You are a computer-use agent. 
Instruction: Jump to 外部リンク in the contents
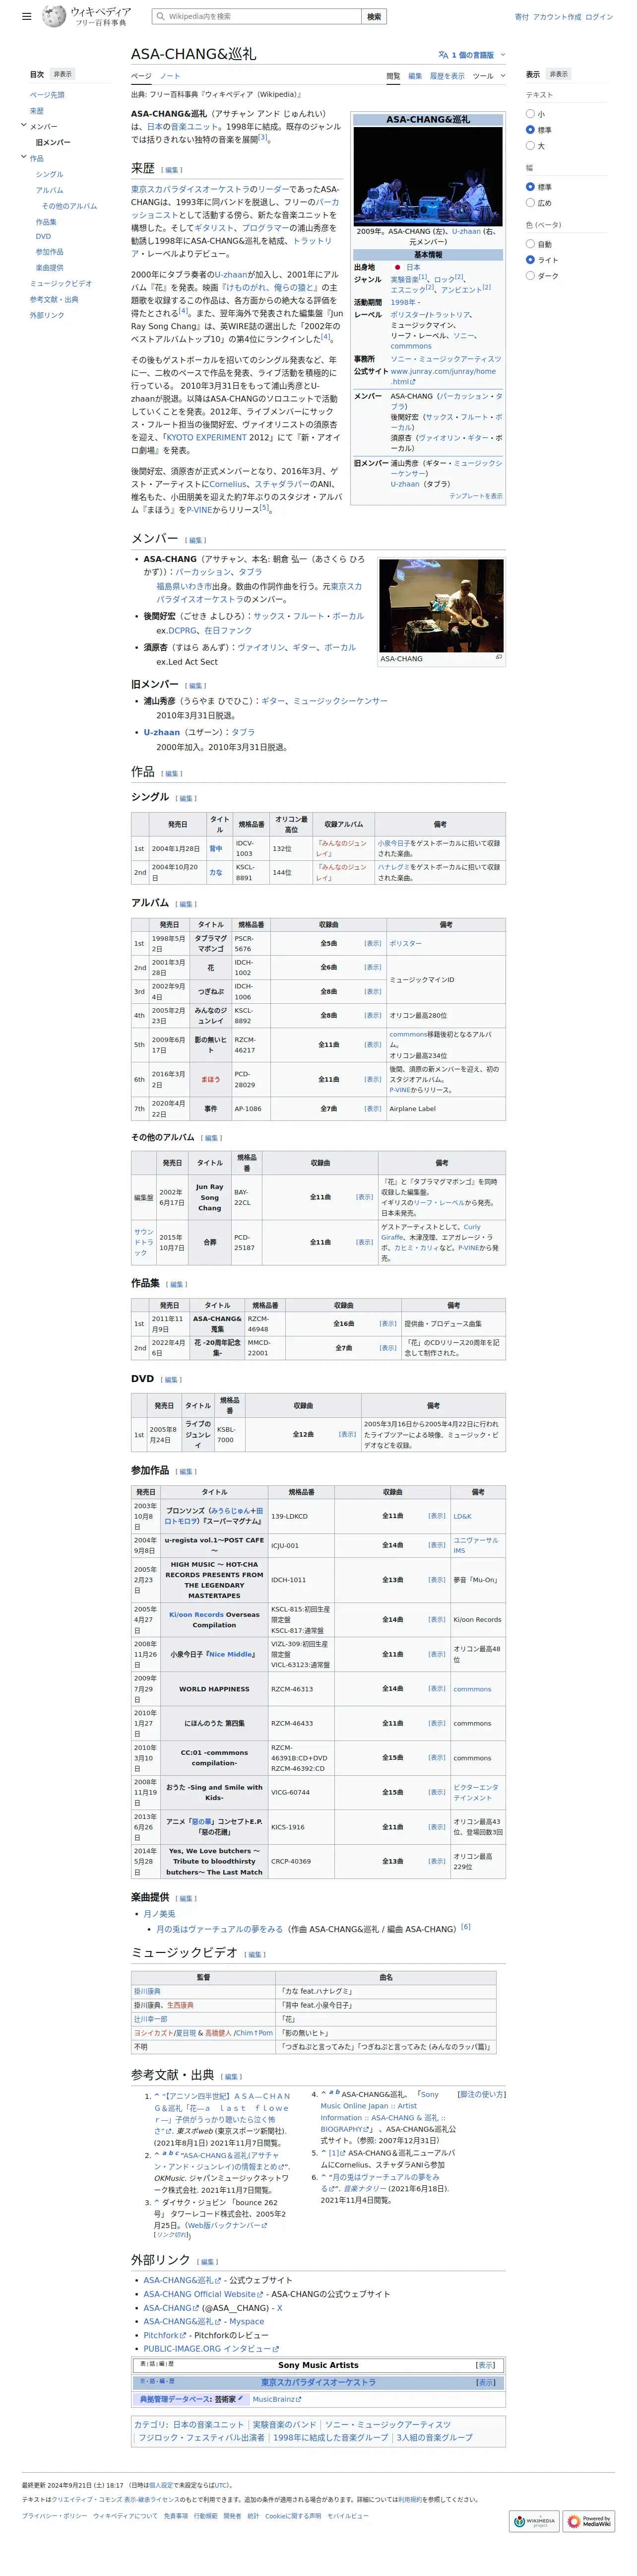[x=47, y=315]
